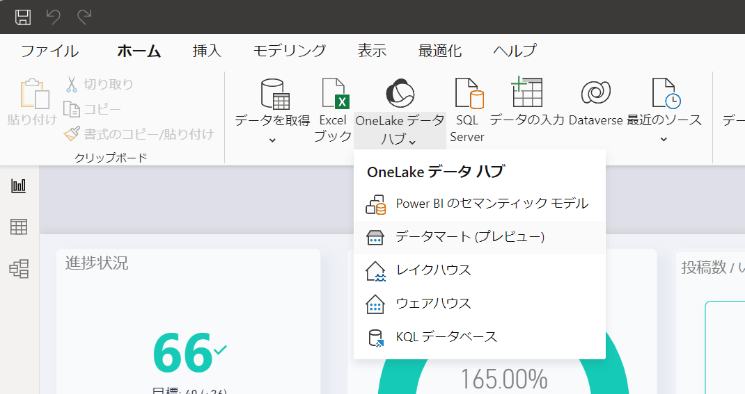
Task: Expand the データを取得 dropdown arrow
Action: 272,140
